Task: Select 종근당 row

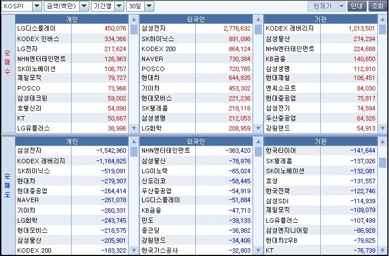Action: click(x=196, y=230)
